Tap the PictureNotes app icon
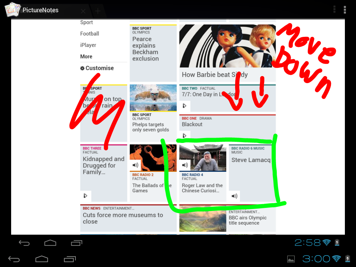 pos(13,9)
